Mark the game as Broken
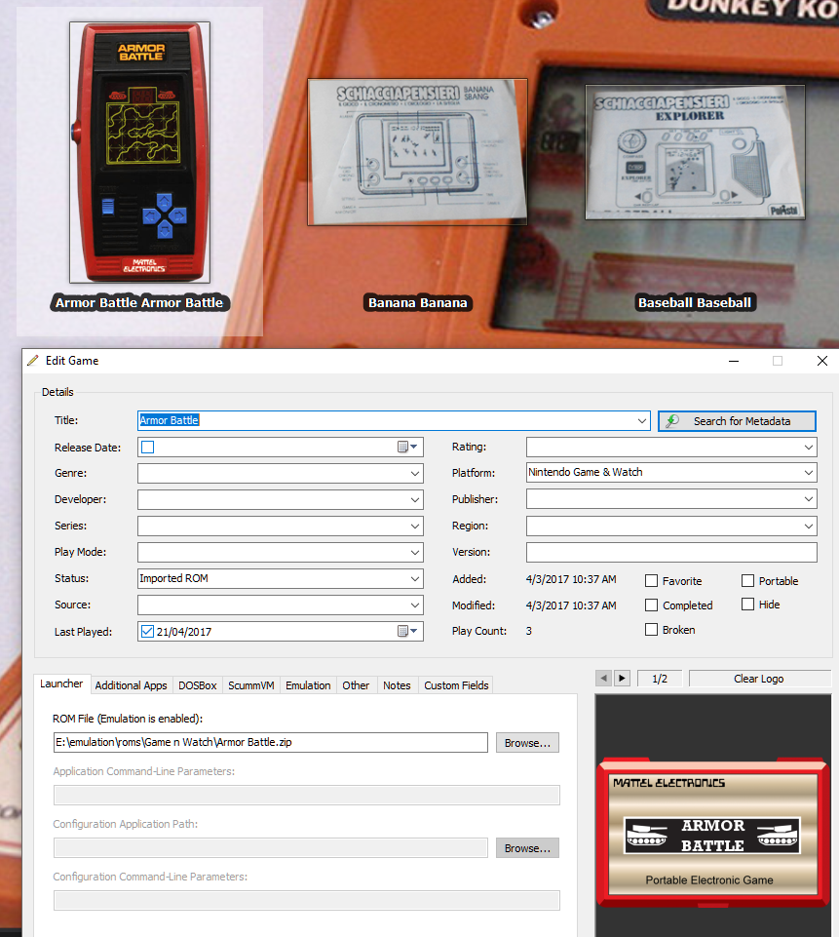839x937 pixels. click(x=652, y=630)
